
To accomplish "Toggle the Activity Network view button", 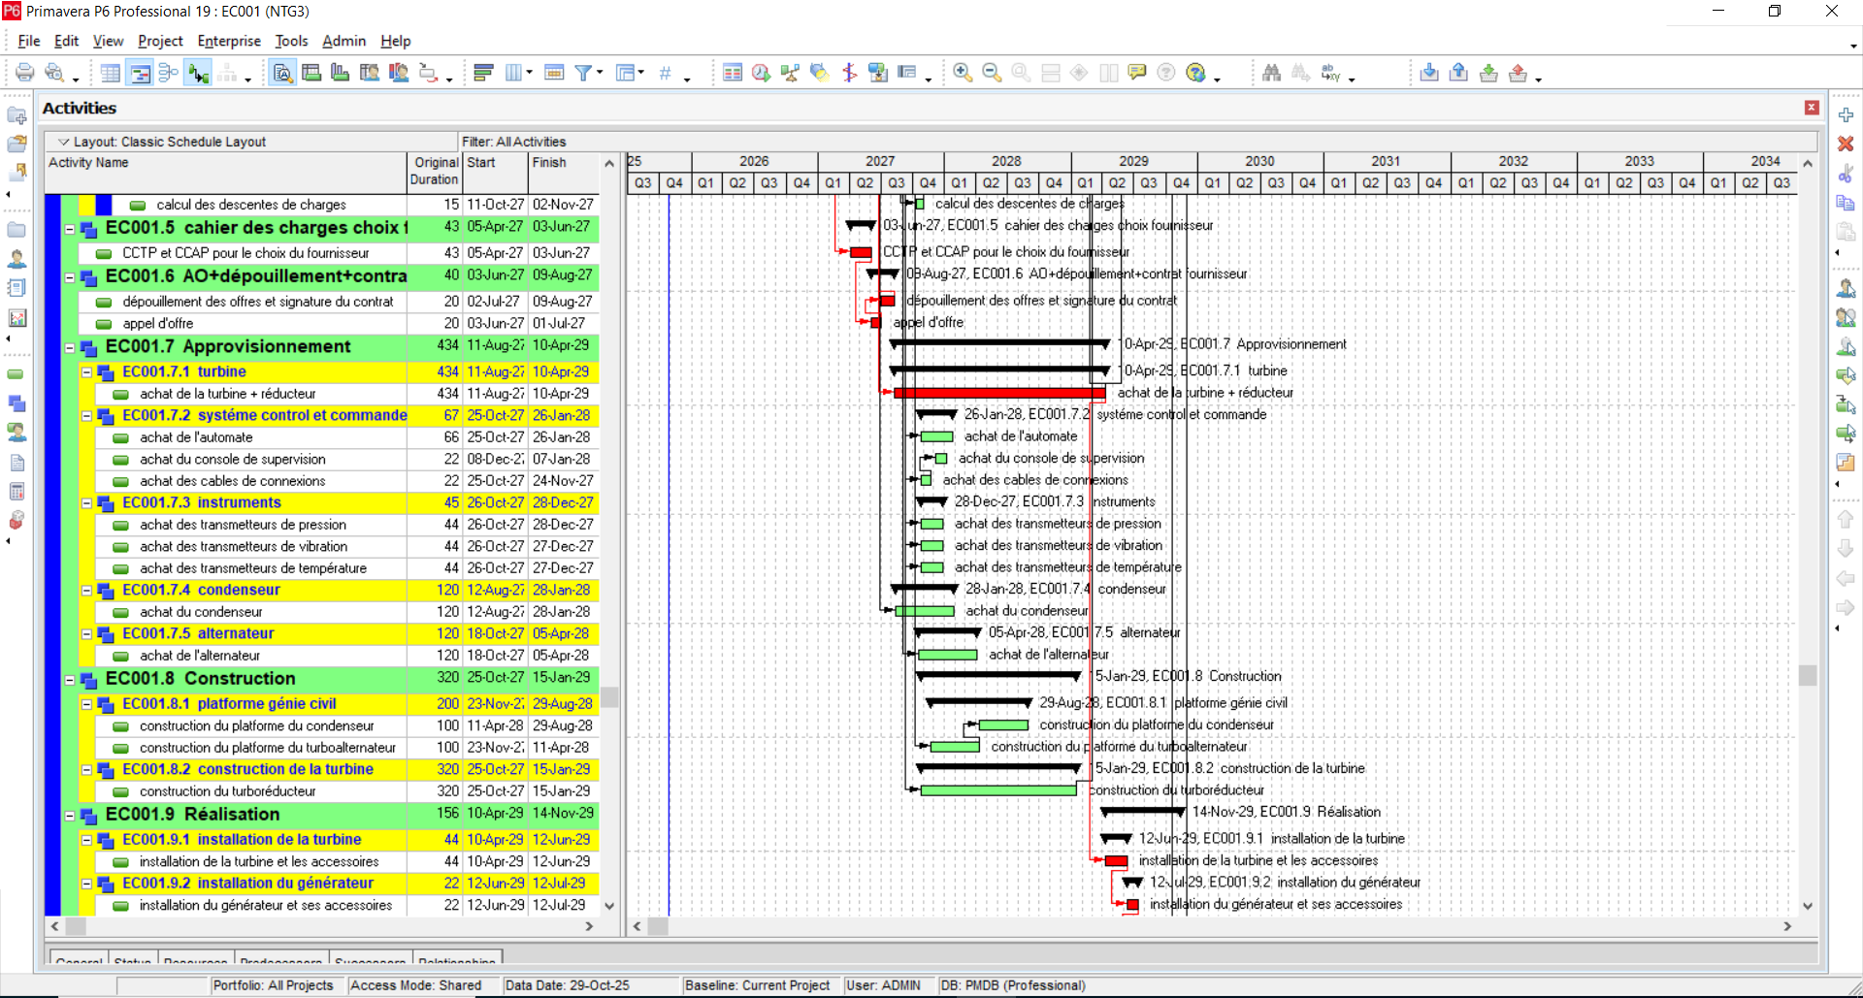I will click(169, 73).
